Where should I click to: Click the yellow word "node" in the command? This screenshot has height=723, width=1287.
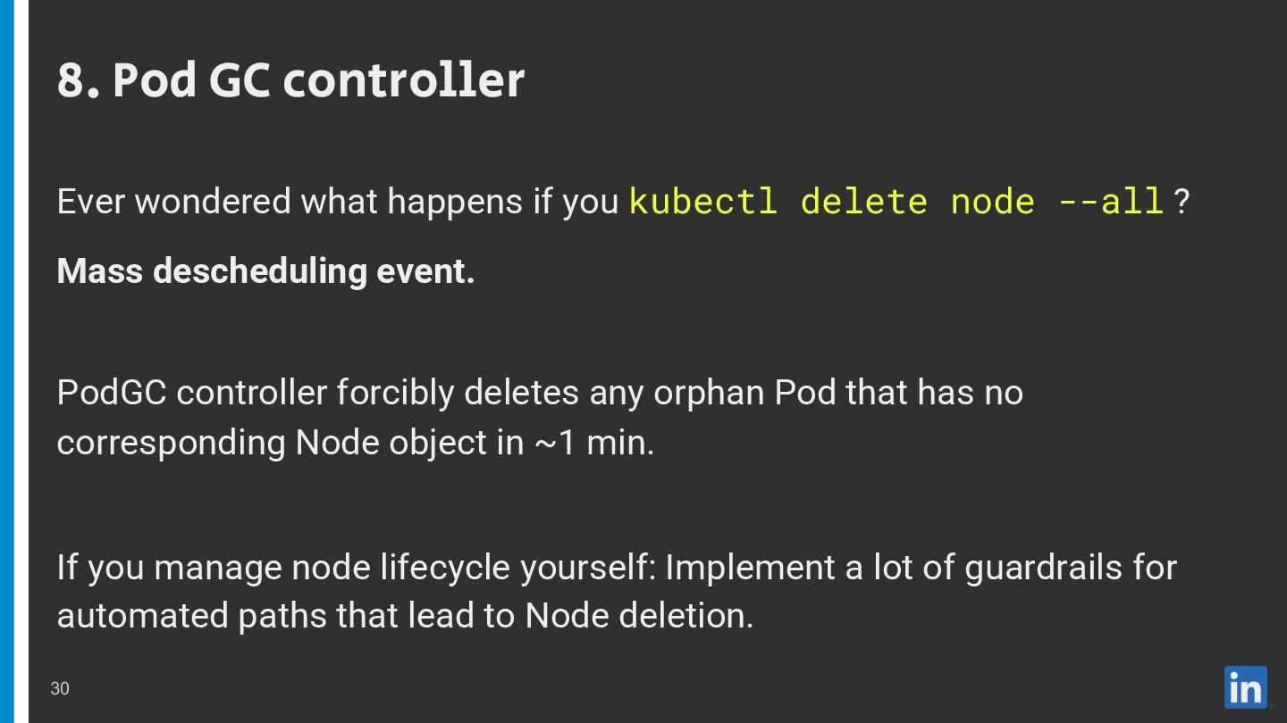tap(993, 201)
